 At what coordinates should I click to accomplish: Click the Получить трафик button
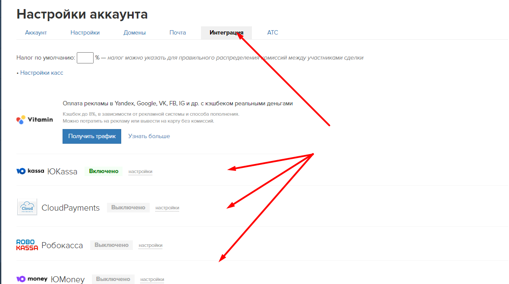click(92, 136)
